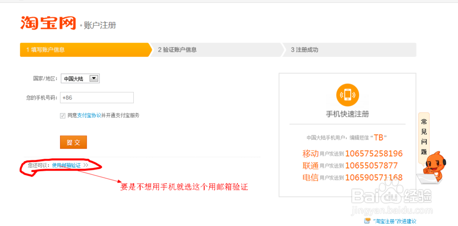Click the 联通 number 10655057877
Viewport: 458px width, 226px height.
pos(371,166)
